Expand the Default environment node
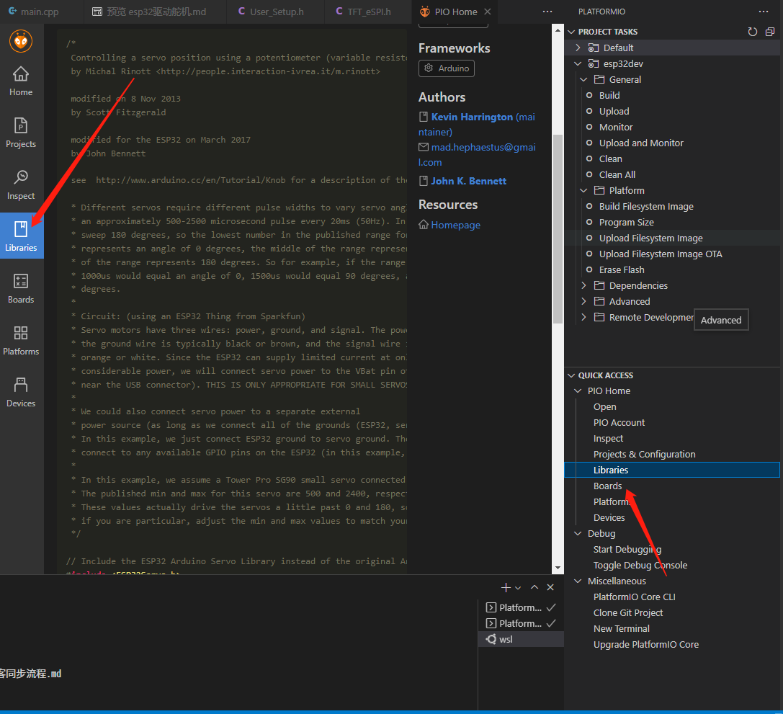This screenshot has height=714, width=783. coord(578,48)
